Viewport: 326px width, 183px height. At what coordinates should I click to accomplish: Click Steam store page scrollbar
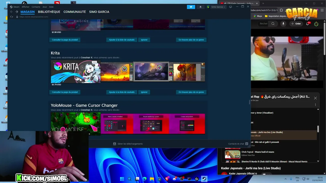tap(250, 102)
